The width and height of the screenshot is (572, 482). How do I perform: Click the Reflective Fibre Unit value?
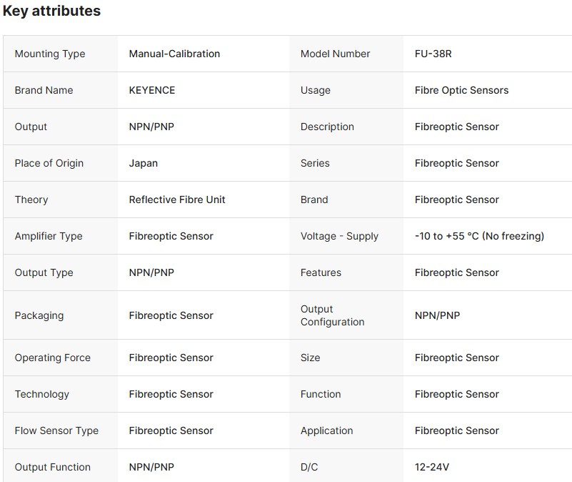(177, 200)
